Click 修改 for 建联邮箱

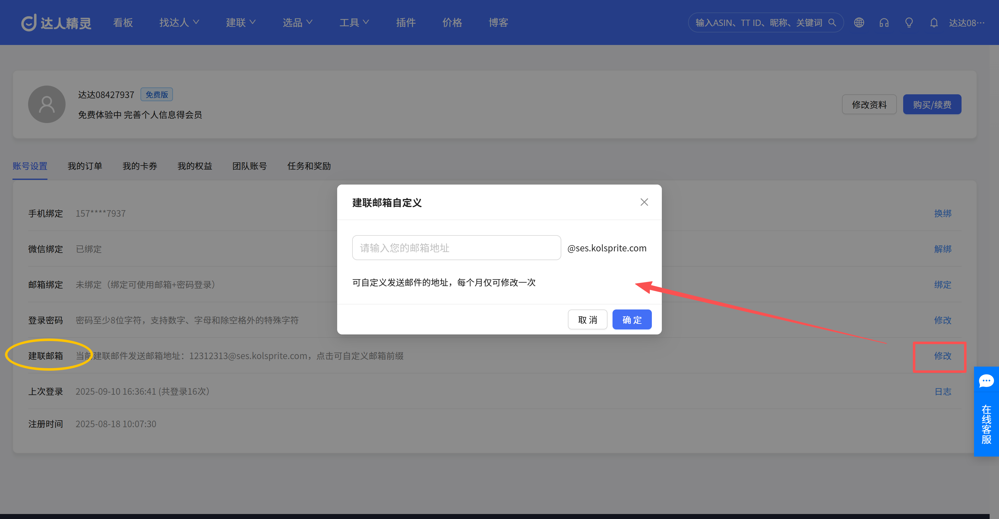click(x=943, y=356)
